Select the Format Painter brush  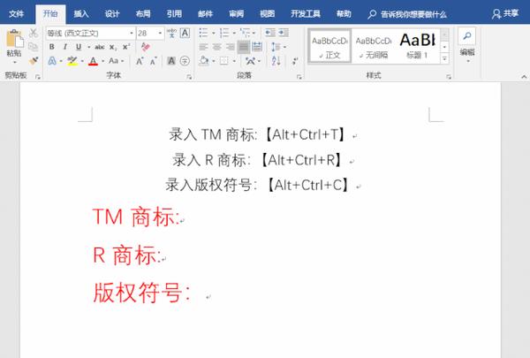pos(34,61)
